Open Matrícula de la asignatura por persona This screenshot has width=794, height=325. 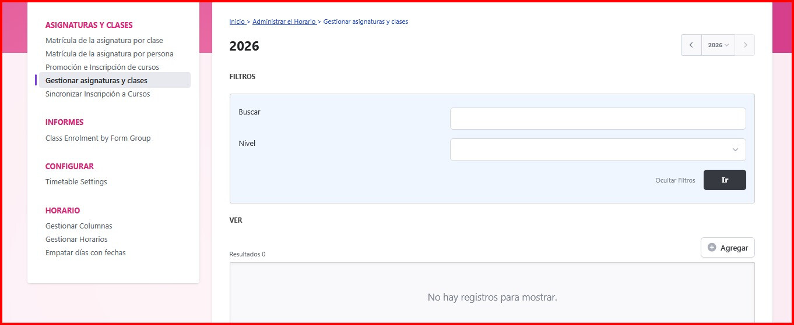110,54
